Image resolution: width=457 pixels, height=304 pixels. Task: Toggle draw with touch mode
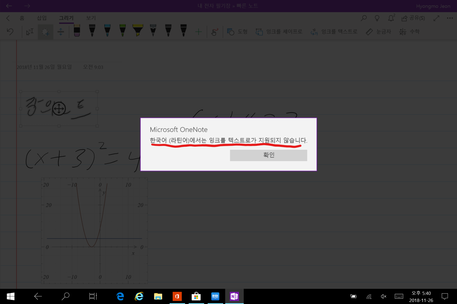tap(214, 32)
